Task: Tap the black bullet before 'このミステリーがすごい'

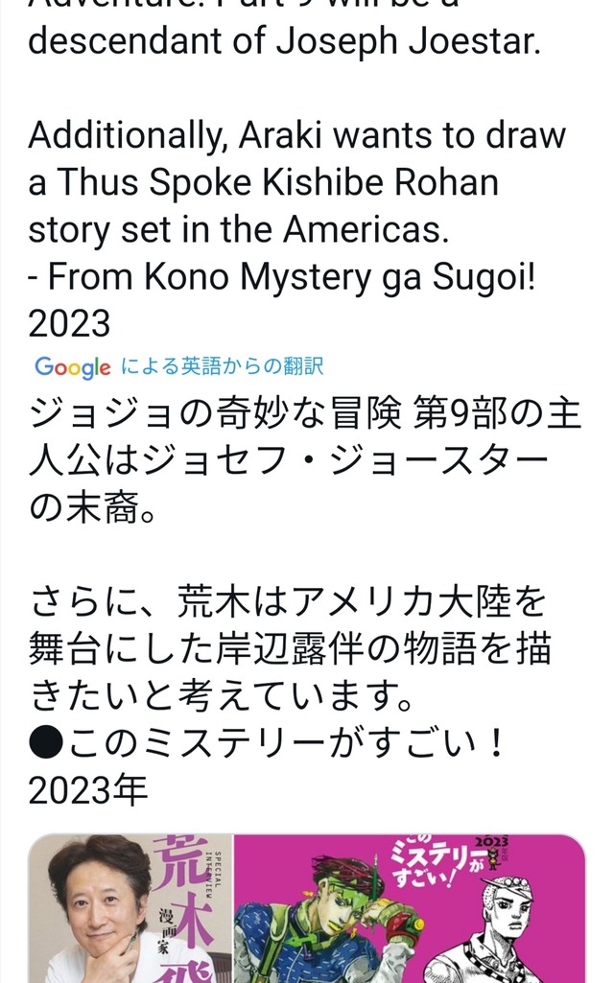Action: (43, 744)
